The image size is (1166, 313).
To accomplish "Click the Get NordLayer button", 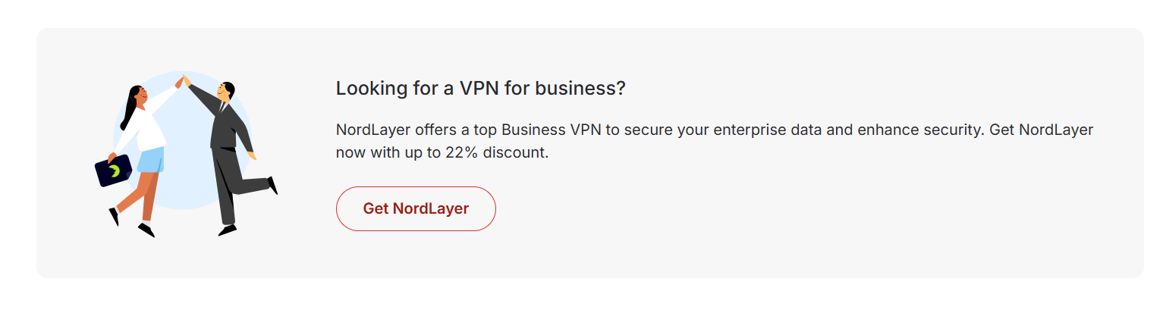I will pyautogui.click(x=416, y=208).
